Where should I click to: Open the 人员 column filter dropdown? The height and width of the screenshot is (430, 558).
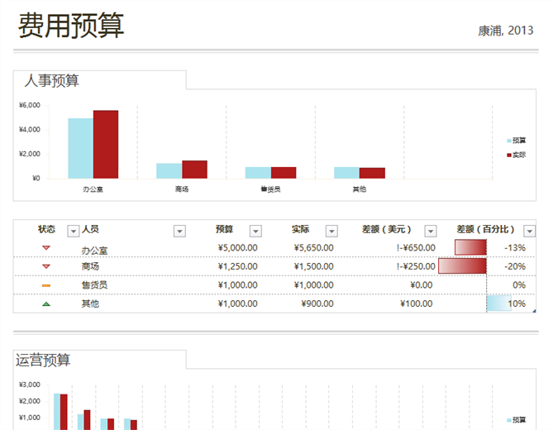179,231
